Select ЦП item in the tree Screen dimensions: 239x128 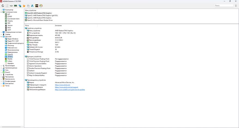pos(8,14)
